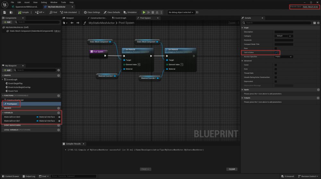Collapse the Variables section
Image resolution: width=321 pixels, height=179 pixels.
[x=3, y=113]
